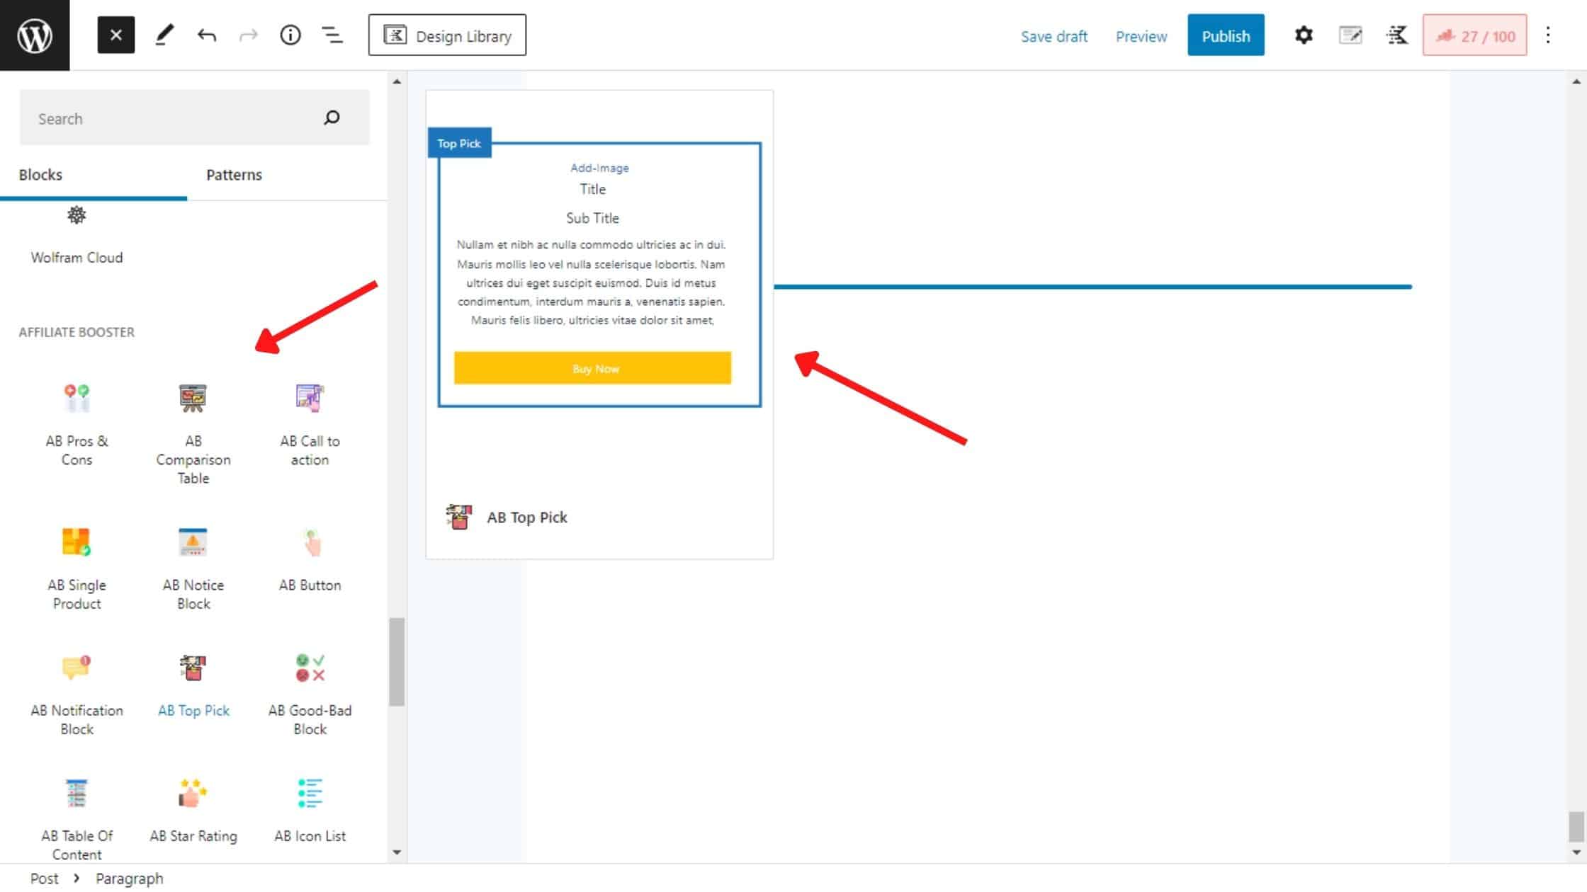Click the Save draft link
1587x892 pixels.
coord(1054,36)
